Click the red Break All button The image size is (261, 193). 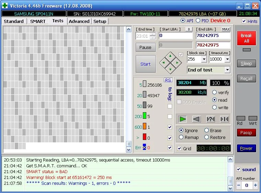pyautogui.click(x=246, y=38)
